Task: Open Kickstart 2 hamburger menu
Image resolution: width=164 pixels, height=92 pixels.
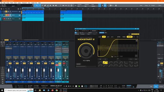Action: pyautogui.click(x=137, y=37)
